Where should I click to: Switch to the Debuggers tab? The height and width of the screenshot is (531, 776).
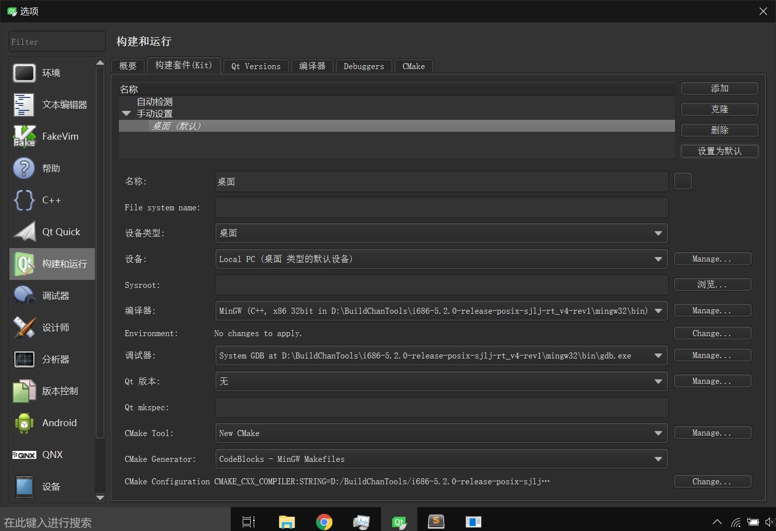(364, 66)
